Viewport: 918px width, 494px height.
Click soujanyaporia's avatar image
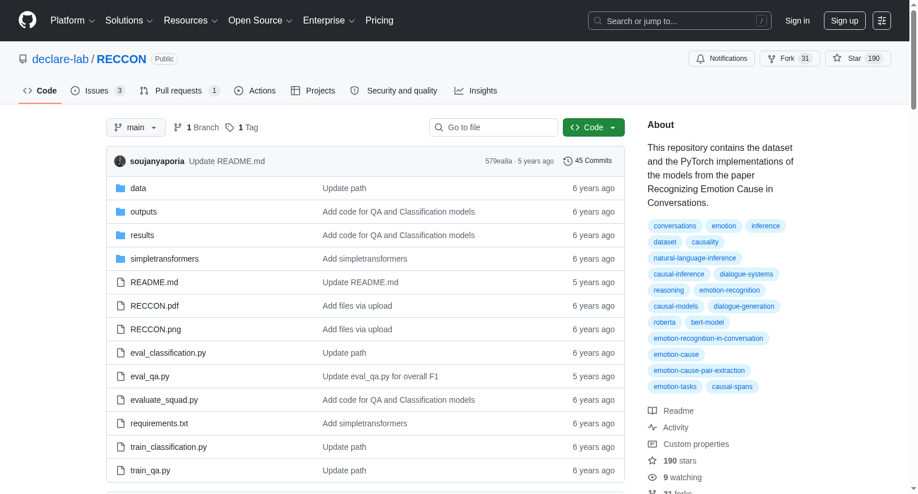[x=120, y=161]
